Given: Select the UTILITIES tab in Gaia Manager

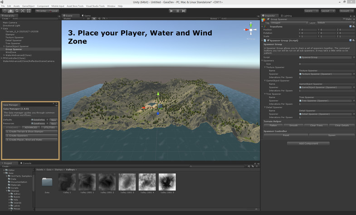Looking at the screenshot, I should [49, 127].
